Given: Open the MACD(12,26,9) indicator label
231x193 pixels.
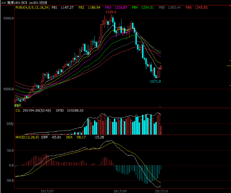Looking at the screenshot, I should [27, 137].
